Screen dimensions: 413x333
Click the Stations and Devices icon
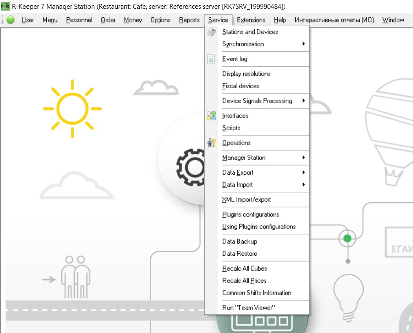[x=211, y=32]
